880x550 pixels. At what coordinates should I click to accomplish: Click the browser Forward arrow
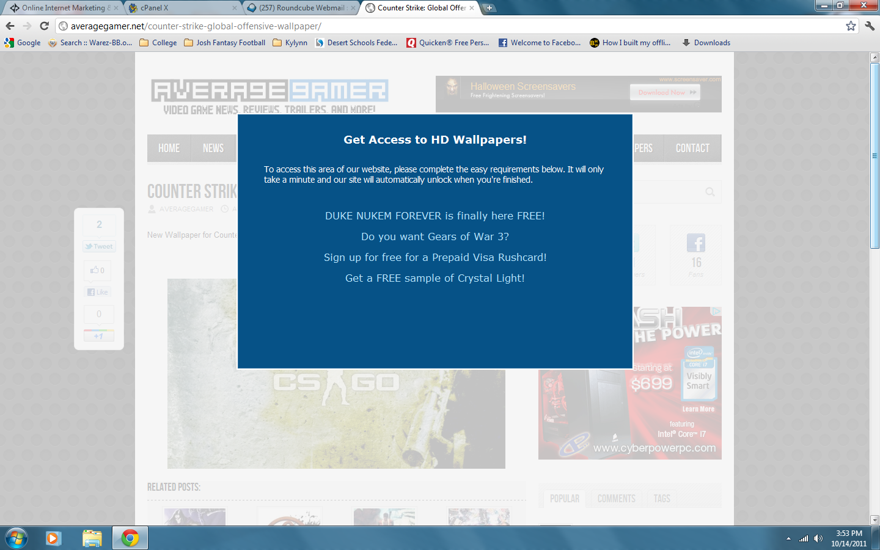click(27, 26)
